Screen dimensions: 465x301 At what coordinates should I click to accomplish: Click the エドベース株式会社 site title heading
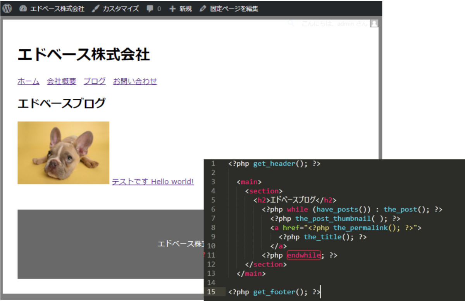click(x=84, y=55)
